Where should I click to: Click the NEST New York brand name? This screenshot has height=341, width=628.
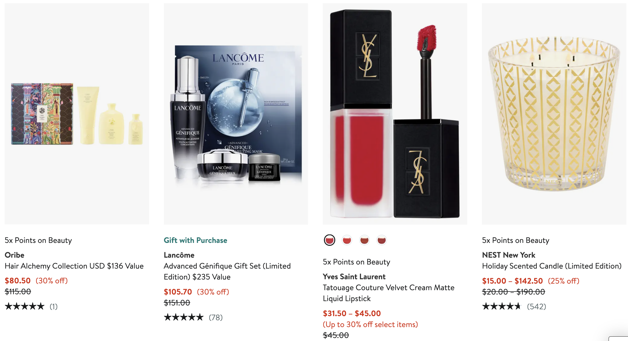click(x=508, y=255)
